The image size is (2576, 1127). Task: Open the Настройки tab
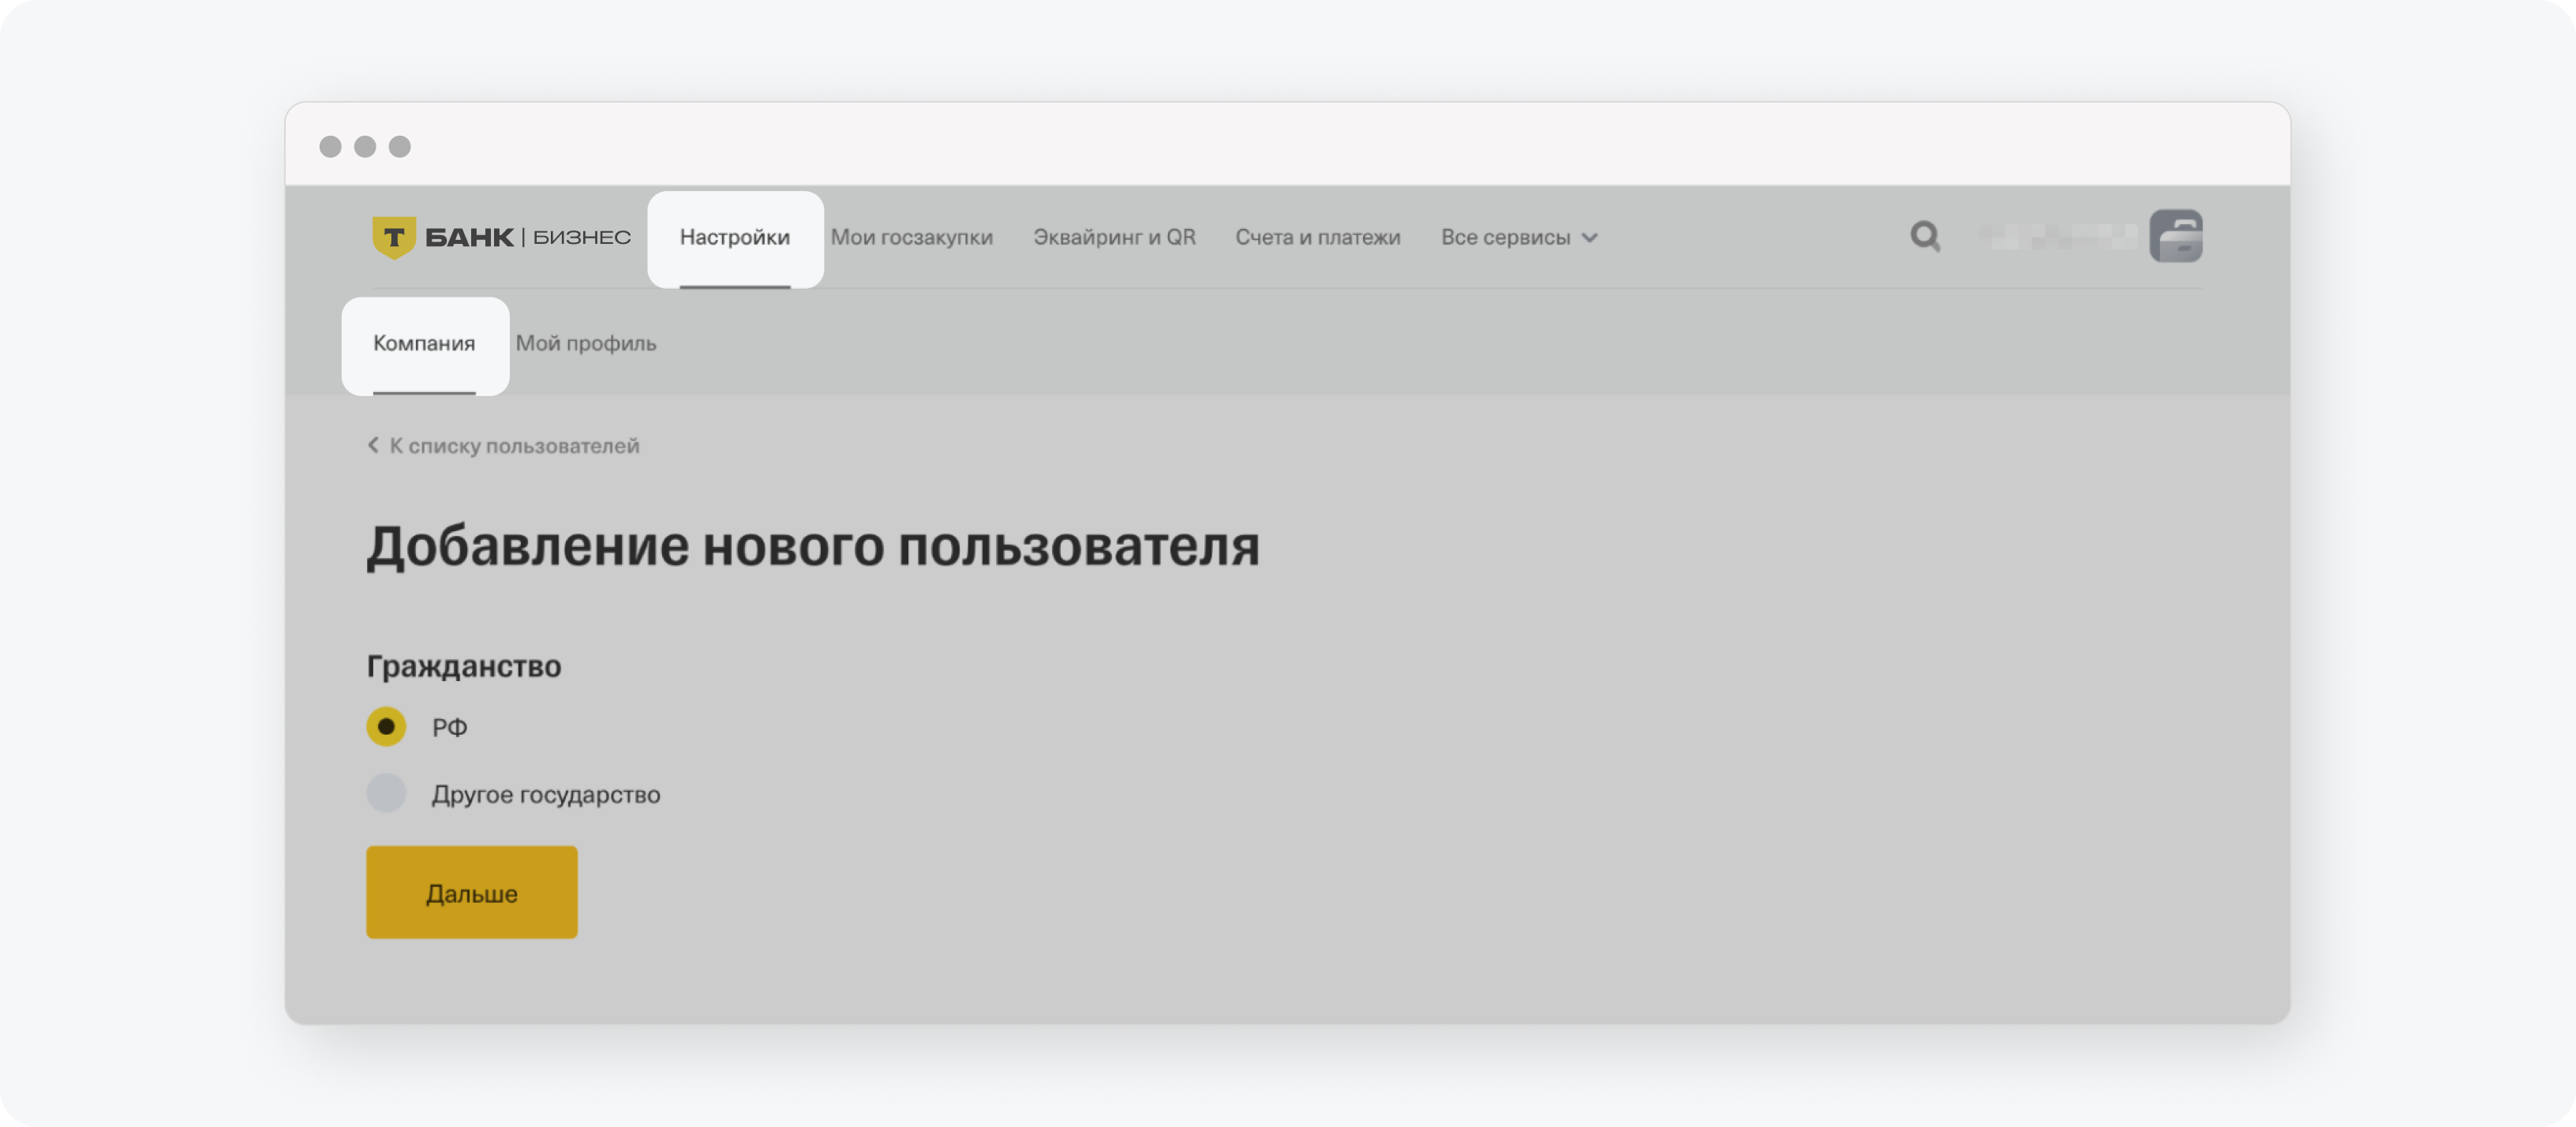(735, 237)
